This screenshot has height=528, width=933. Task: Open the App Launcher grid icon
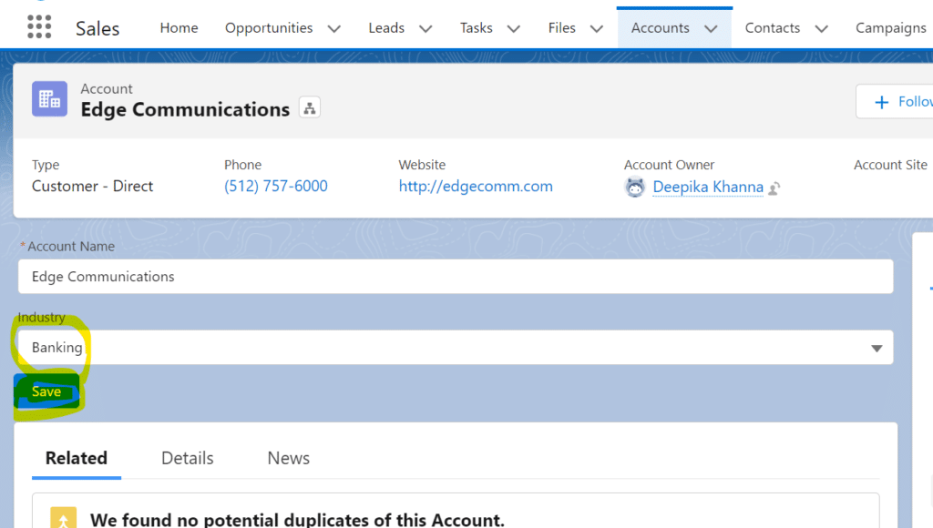[x=39, y=27]
